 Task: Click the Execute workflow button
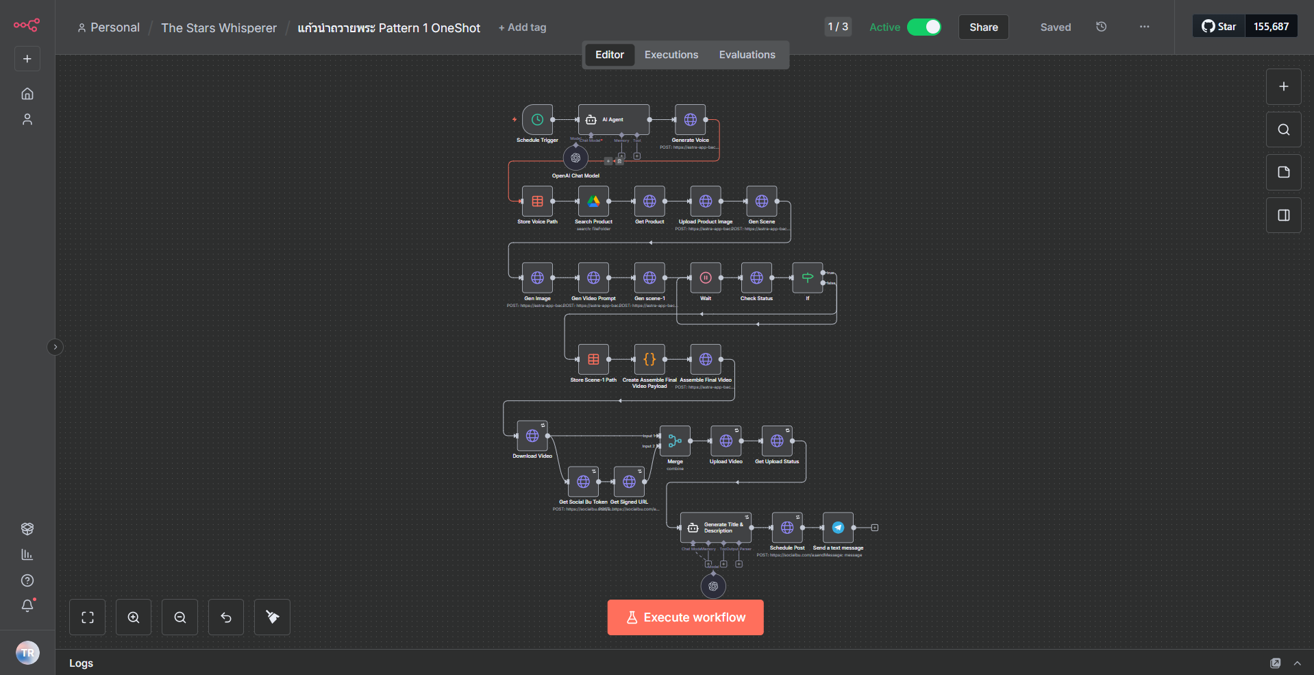(x=685, y=617)
